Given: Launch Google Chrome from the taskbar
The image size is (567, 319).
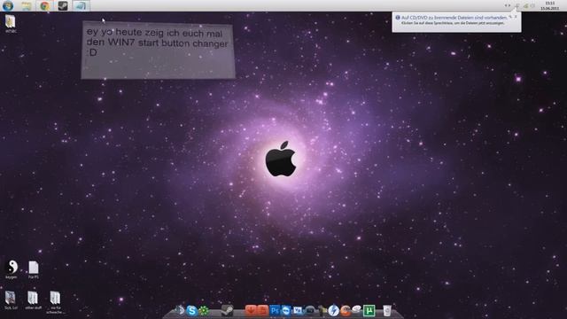Looking at the screenshot, I should tap(44, 5).
